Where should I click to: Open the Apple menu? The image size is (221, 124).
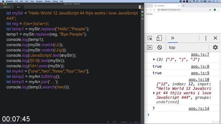[x=3, y=1]
